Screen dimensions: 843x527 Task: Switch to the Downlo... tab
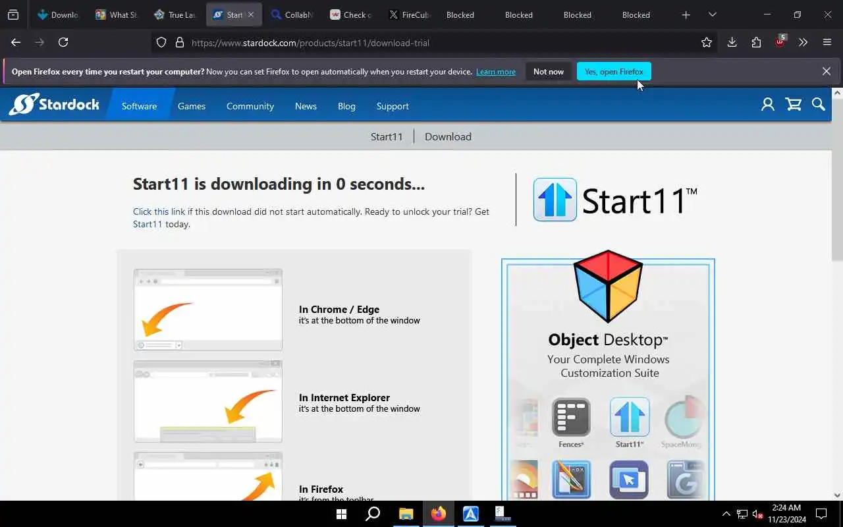pos(58,14)
